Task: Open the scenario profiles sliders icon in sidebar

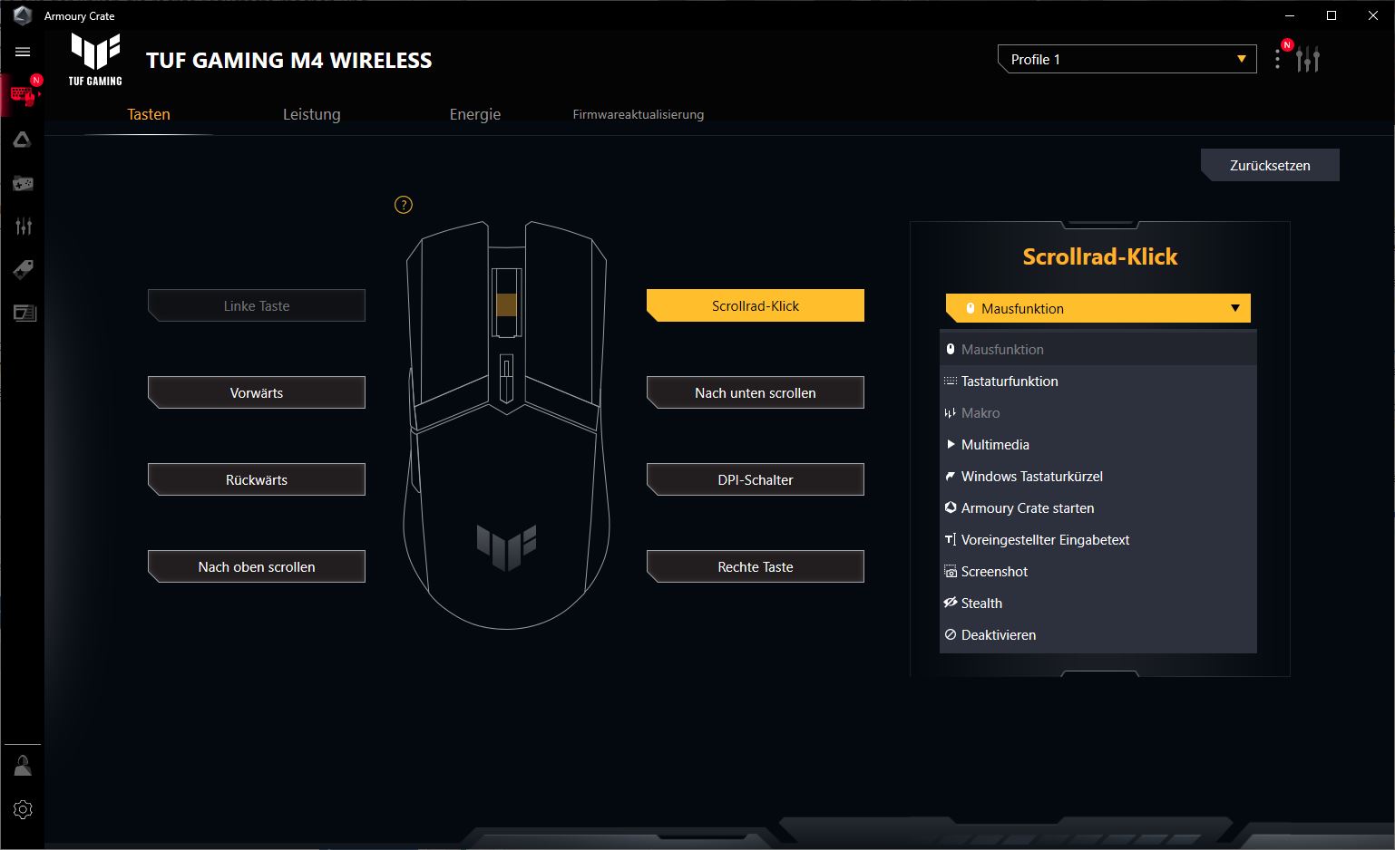Action: (x=23, y=227)
